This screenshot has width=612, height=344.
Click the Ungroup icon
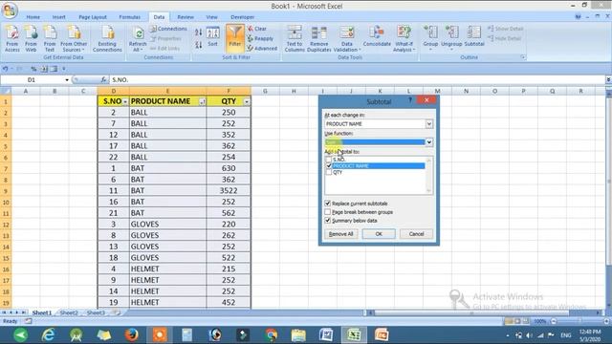451,37
